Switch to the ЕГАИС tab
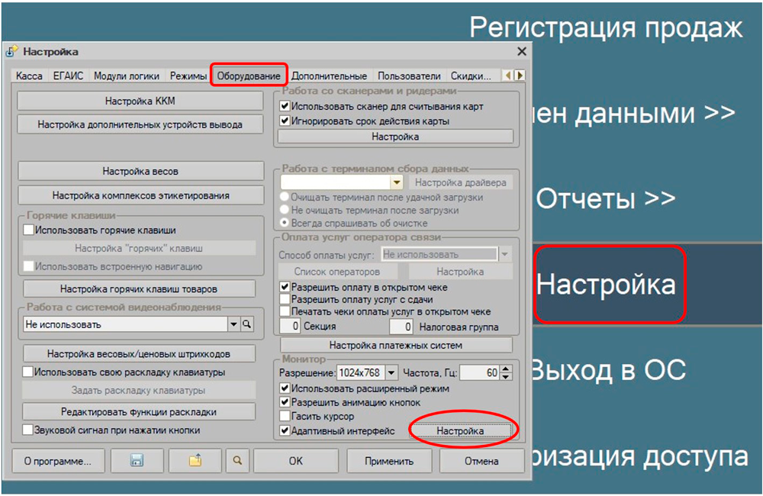The image size is (763, 496). (x=68, y=76)
